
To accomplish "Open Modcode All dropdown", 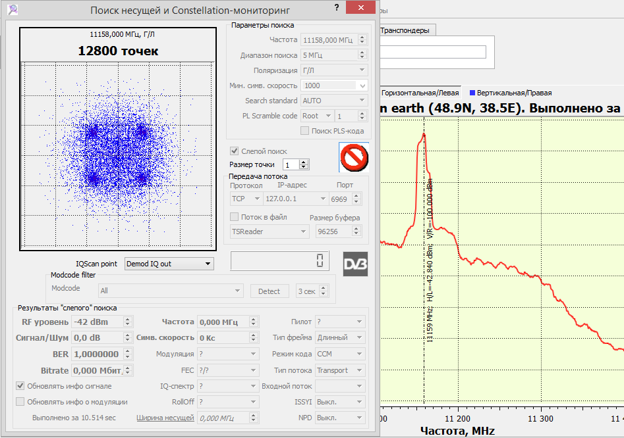I will [170, 291].
